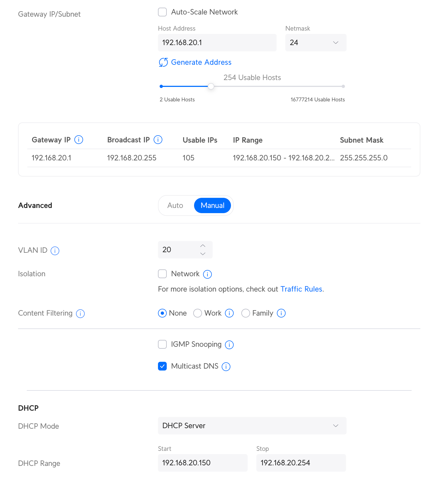Open the Netmask dropdown
Image resolution: width=422 pixels, height=482 pixels.
(x=316, y=43)
